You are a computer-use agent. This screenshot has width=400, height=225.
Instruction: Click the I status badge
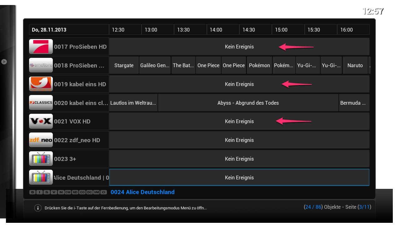pyautogui.click(x=39, y=192)
